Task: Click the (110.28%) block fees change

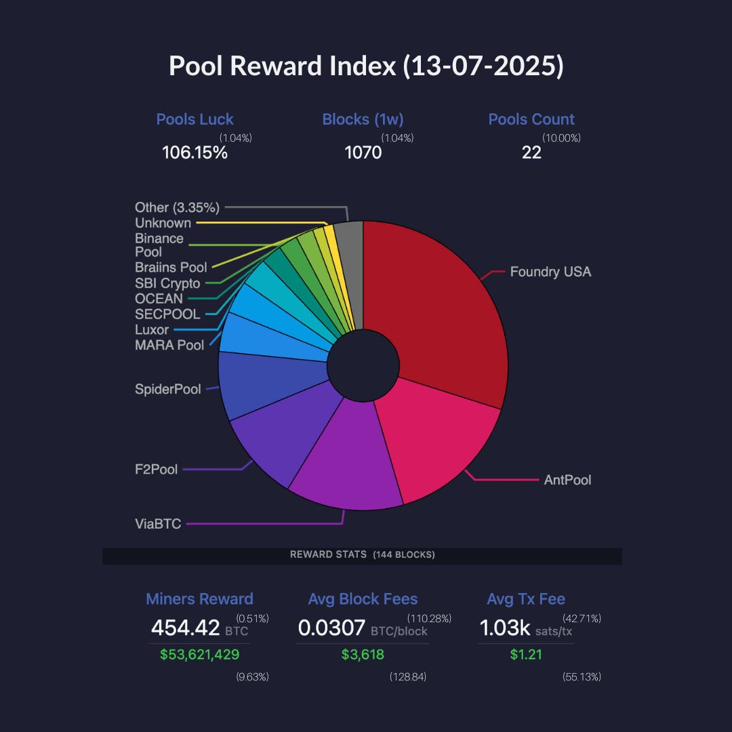Action: click(x=429, y=619)
